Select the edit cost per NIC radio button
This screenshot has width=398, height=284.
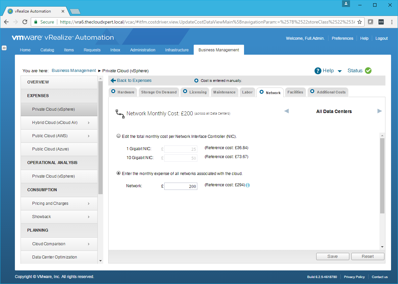click(119, 136)
